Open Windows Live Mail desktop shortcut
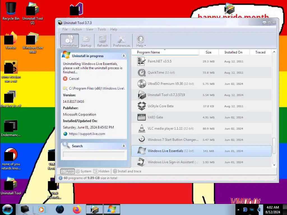This screenshot has height=215, width=287. 33,43
